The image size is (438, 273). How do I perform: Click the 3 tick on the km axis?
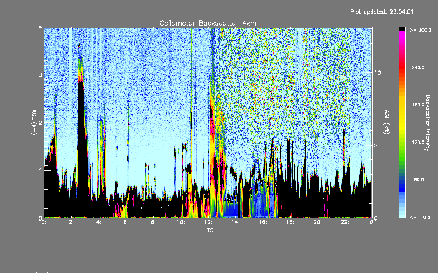[41, 75]
